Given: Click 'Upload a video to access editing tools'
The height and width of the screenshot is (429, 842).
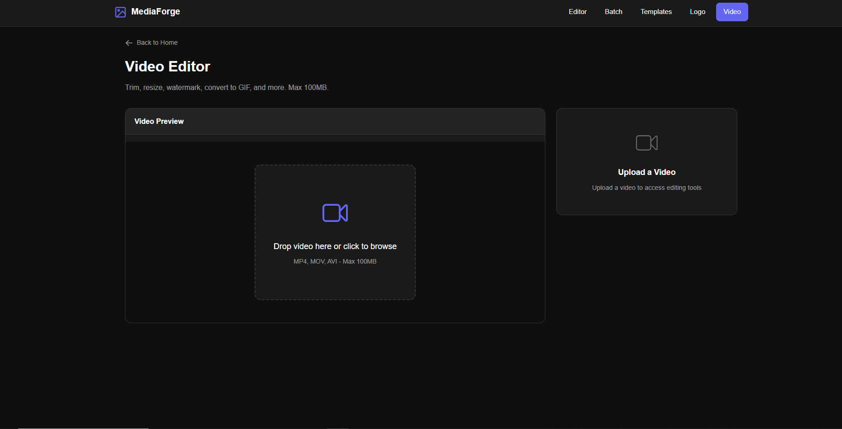Looking at the screenshot, I should pyautogui.click(x=647, y=188).
